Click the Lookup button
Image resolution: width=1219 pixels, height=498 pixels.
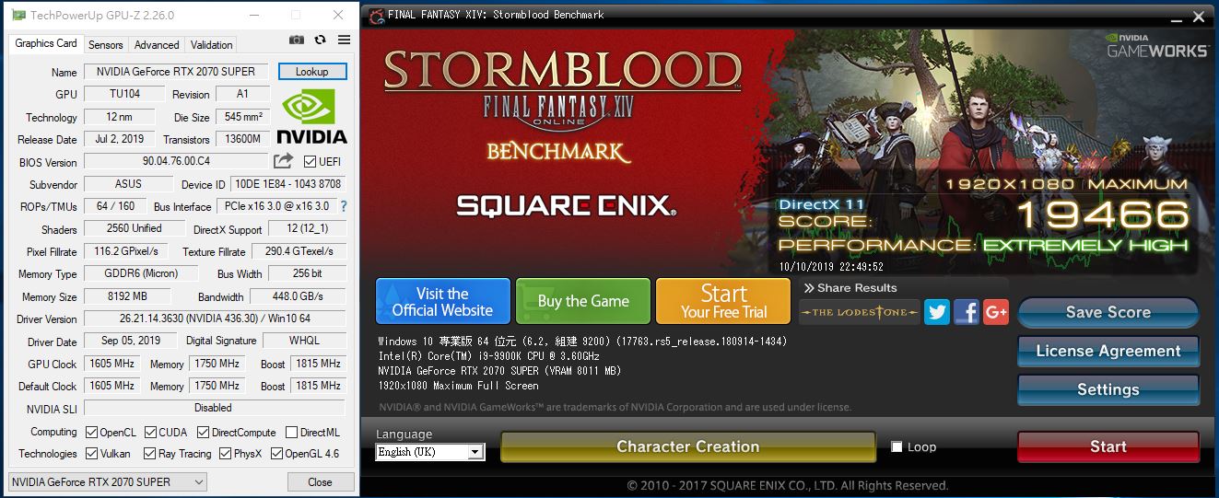[x=312, y=71]
